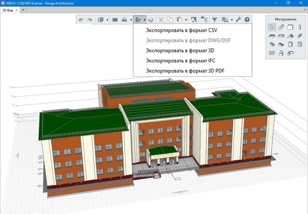Click the Renga app icon in title bar
This screenshot has width=308, height=214.
coord(3,3)
